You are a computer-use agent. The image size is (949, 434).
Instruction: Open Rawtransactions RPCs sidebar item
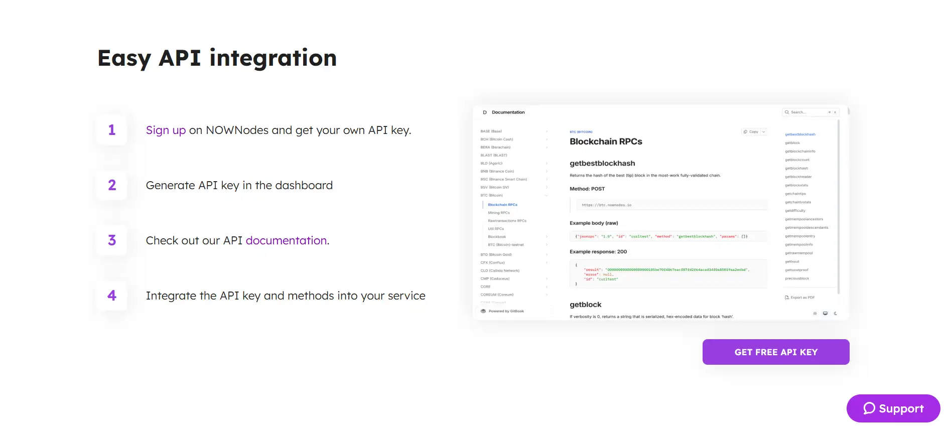(507, 221)
